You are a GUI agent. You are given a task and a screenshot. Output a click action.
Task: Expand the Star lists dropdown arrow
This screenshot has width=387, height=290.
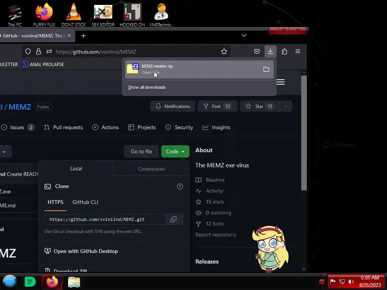pos(286,106)
